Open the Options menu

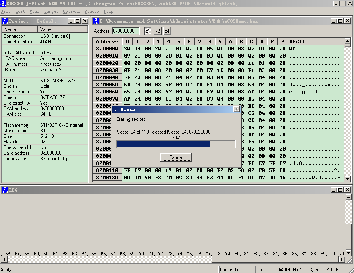tap(71, 11)
